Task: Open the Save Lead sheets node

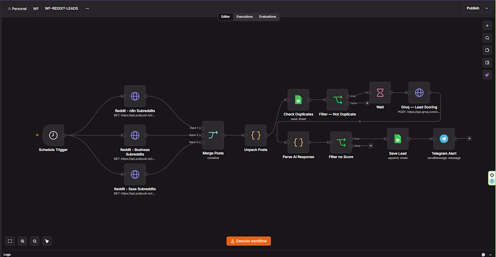Action: pos(398,138)
